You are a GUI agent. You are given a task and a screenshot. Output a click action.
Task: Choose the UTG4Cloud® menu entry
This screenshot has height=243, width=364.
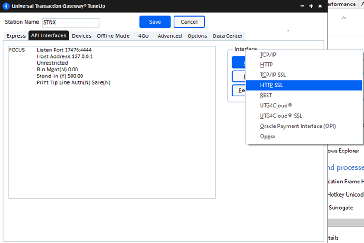click(304, 106)
